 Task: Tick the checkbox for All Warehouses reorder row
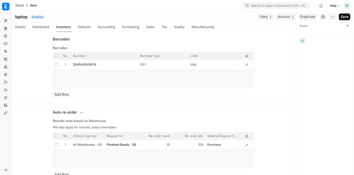(x=56, y=145)
